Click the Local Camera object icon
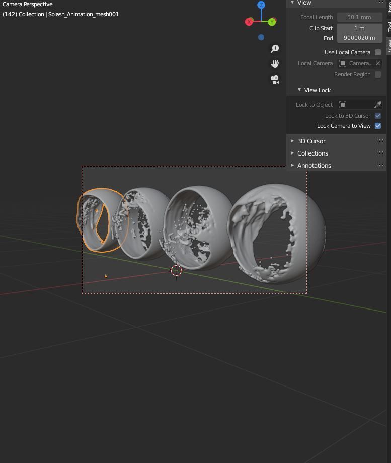The width and height of the screenshot is (391, 463). (343, 63)
